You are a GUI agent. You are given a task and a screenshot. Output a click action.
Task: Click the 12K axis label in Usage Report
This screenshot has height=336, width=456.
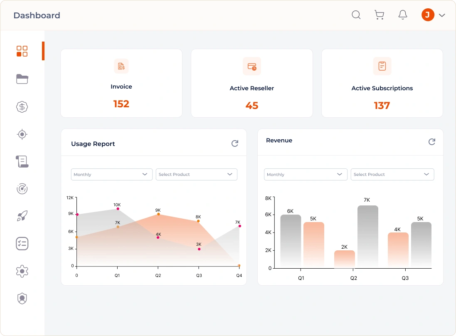tap(70, 198)
